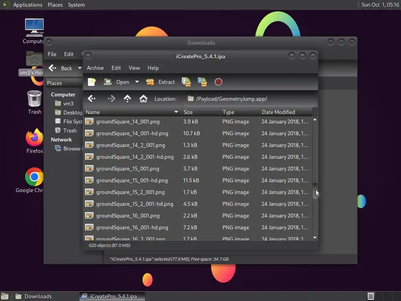Open the View menu

[134, 68]
